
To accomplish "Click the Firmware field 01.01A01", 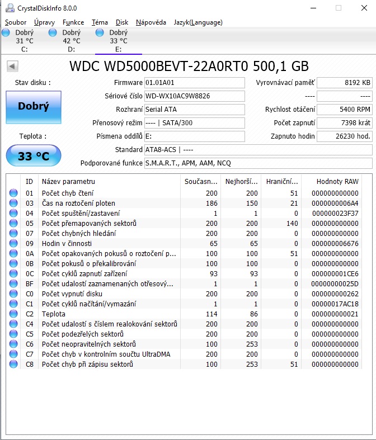I will 195,83.
